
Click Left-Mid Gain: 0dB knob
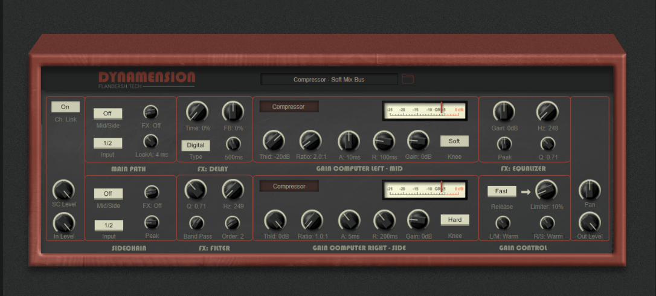coord(419,141)
